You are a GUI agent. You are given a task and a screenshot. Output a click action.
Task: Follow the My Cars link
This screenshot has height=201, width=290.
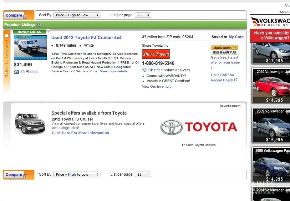[236, 37]
